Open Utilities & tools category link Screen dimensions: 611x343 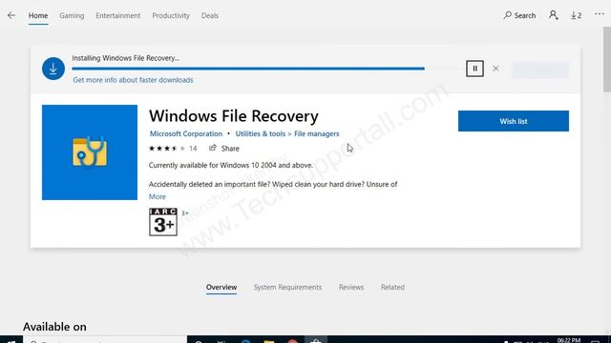tap(261, 133)
